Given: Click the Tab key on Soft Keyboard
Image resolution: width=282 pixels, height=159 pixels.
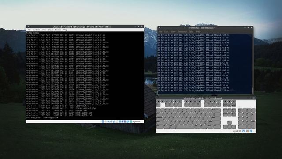Looking at the screenshot, I should point(159,114).
